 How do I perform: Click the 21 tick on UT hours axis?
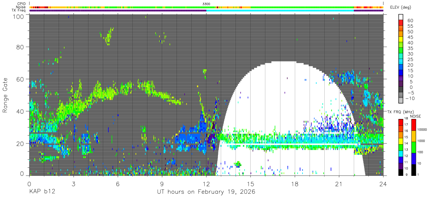[x=339, y=184]
